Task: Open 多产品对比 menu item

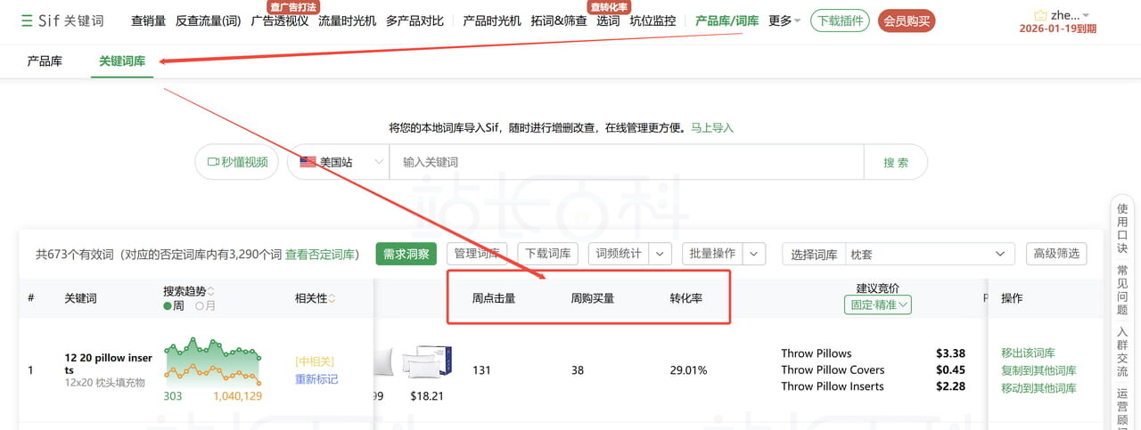Action: (415, 20)
